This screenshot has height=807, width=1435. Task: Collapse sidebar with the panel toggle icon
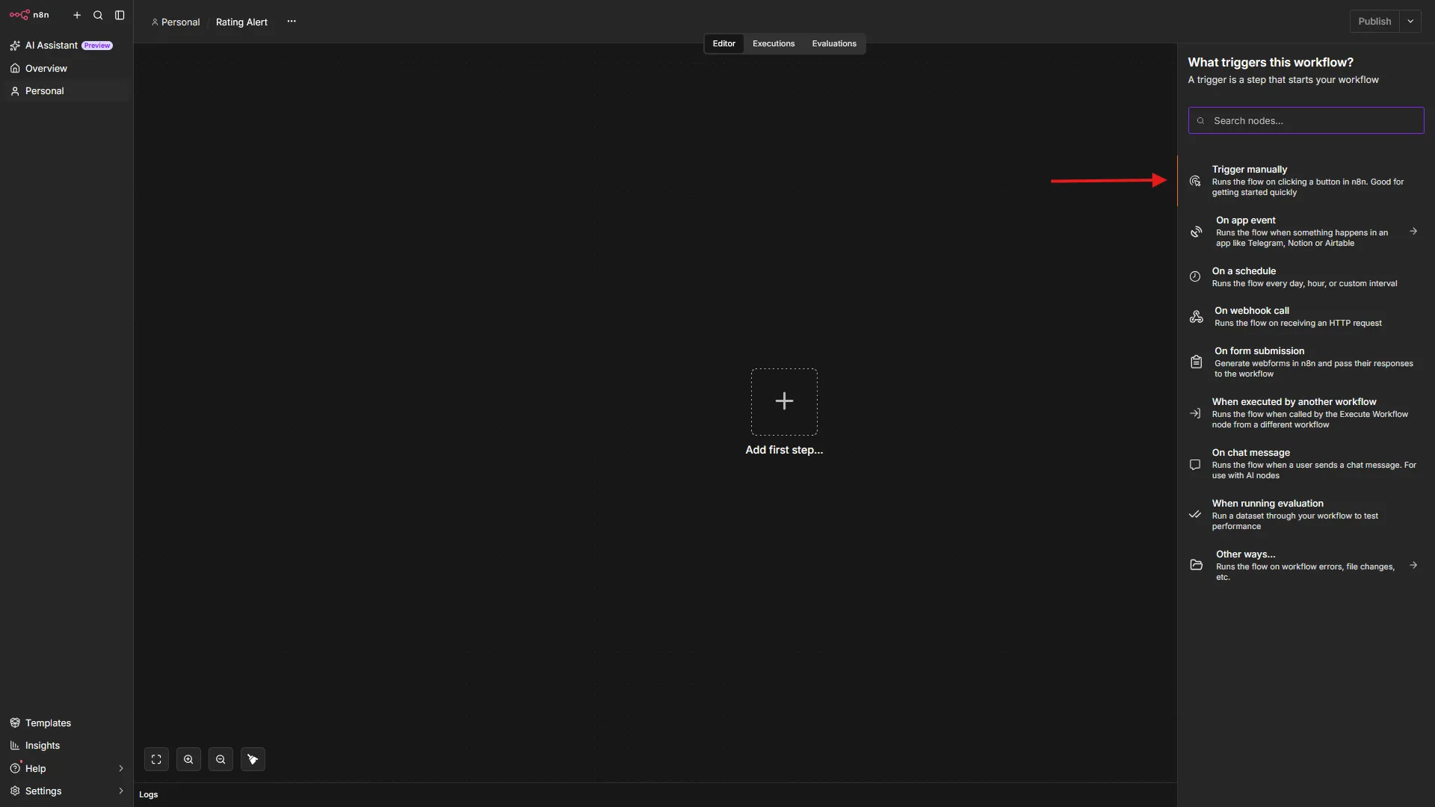tap(120, 15)
